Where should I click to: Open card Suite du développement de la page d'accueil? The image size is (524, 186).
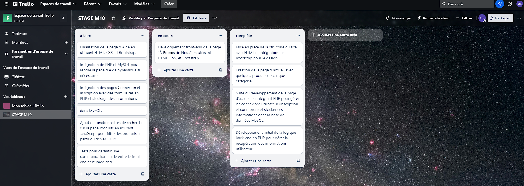pyautogui.click(x=267, y=107)
